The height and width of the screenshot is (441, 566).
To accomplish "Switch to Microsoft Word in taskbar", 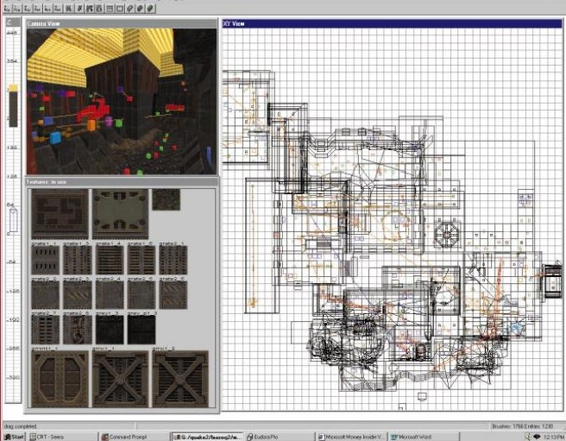I will tap(424, 437).
